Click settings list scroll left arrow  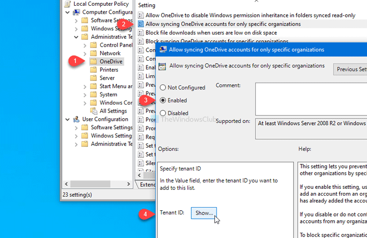point(140,175)
